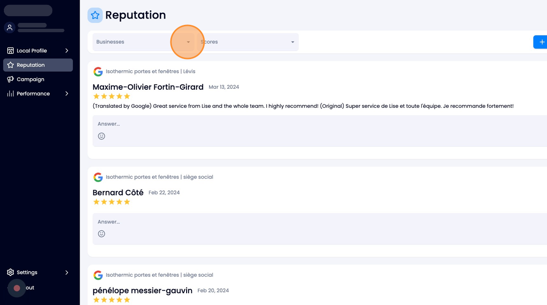This screenshot has height=305, width=547.
Task: Open the Scores dropdown filter
Action: 248,42
